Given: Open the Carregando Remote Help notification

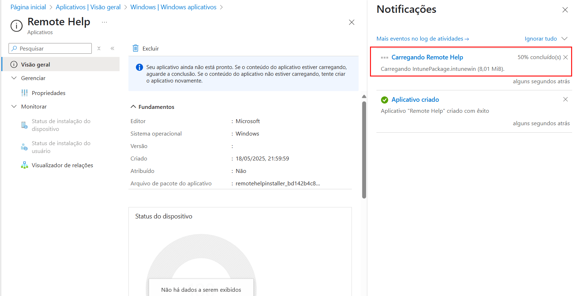Looking at the screenshot, I should point(427,57).
